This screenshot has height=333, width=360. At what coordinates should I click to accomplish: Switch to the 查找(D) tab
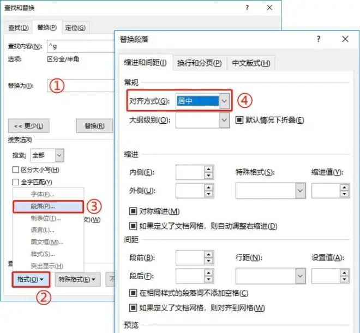[x=19, y=28]
